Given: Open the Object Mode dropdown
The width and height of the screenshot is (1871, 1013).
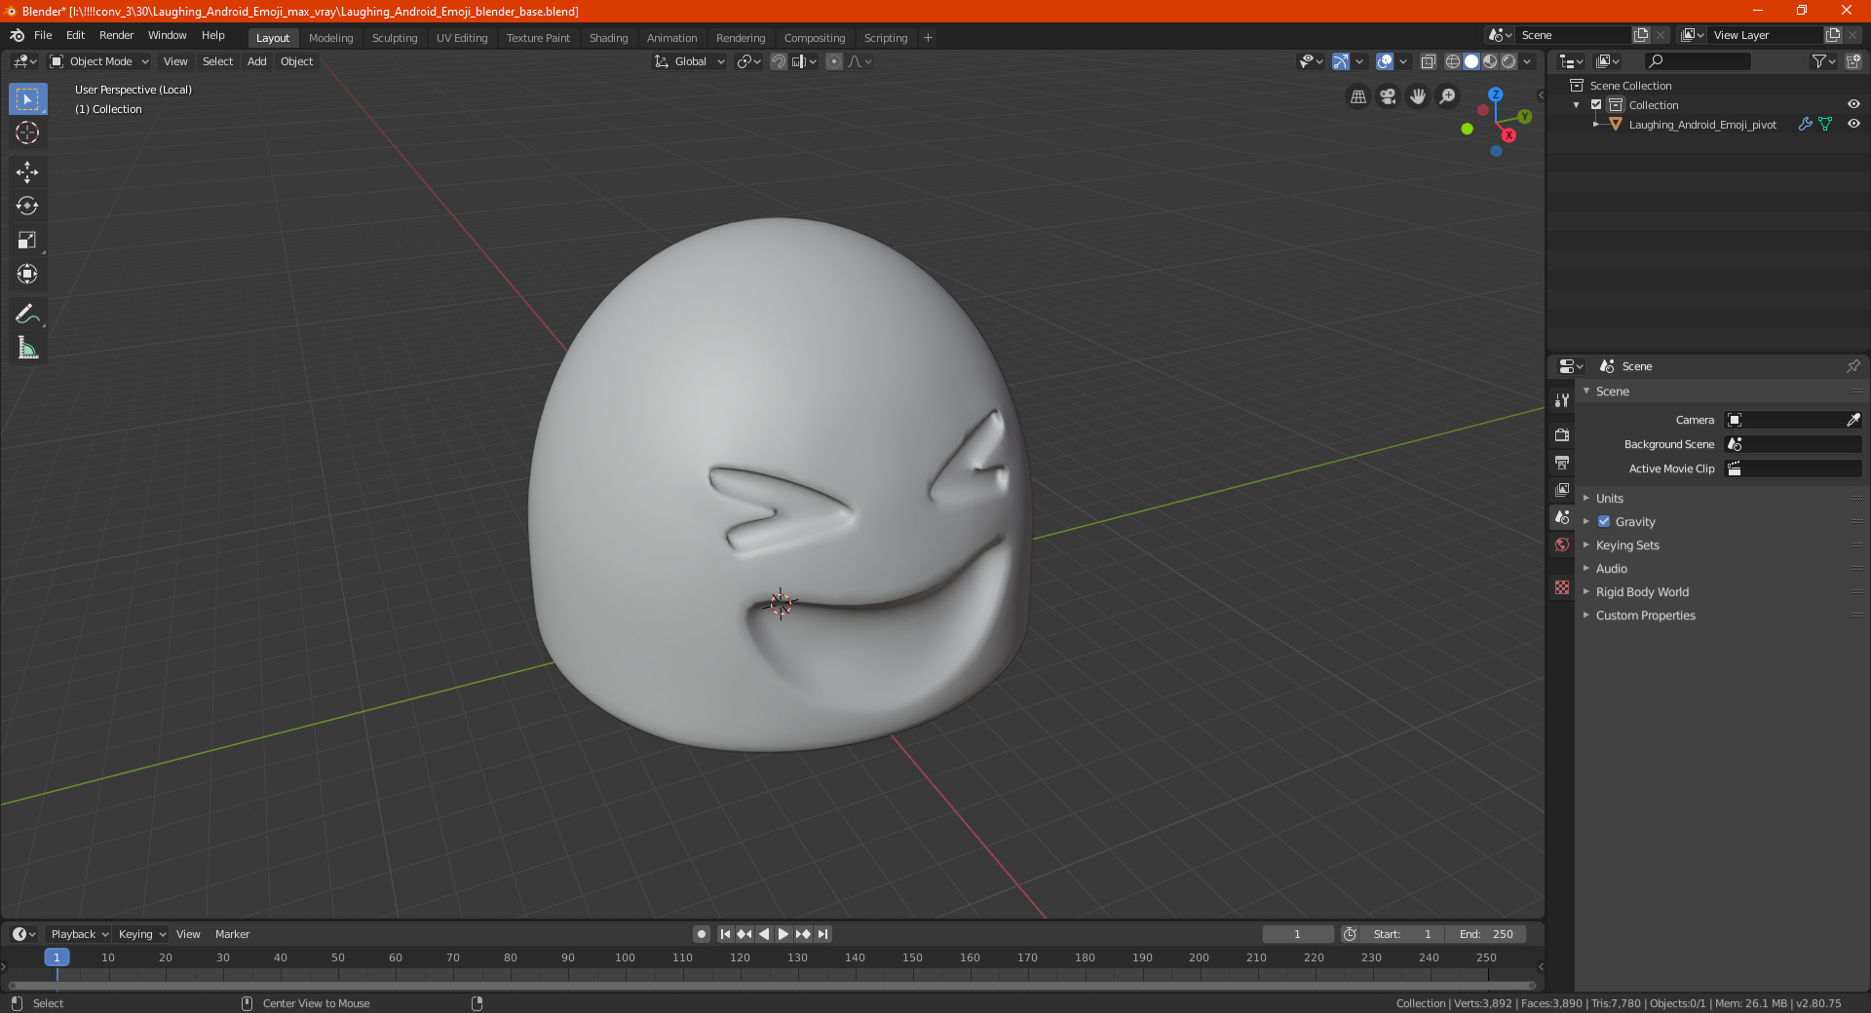Looking at the screenshot, I should 99,61.
